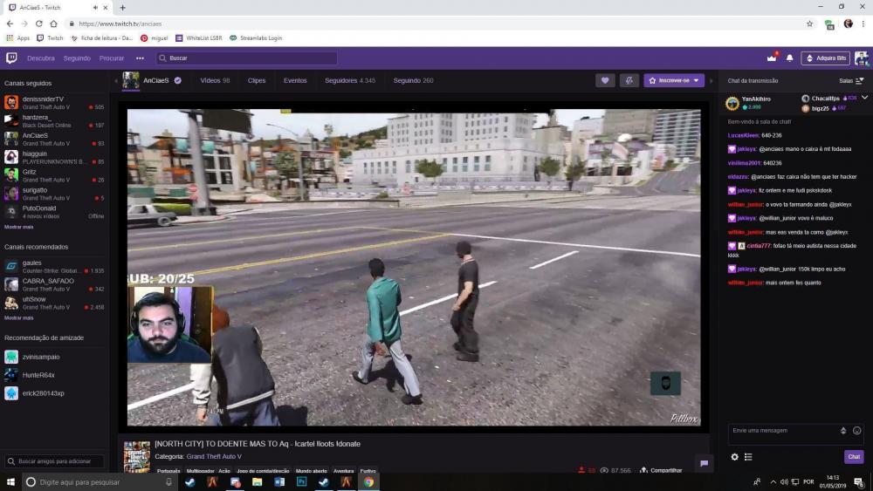Screen dimensions: 873x491
Task: Open chat settings gear icon
Action: coord(734,456)
